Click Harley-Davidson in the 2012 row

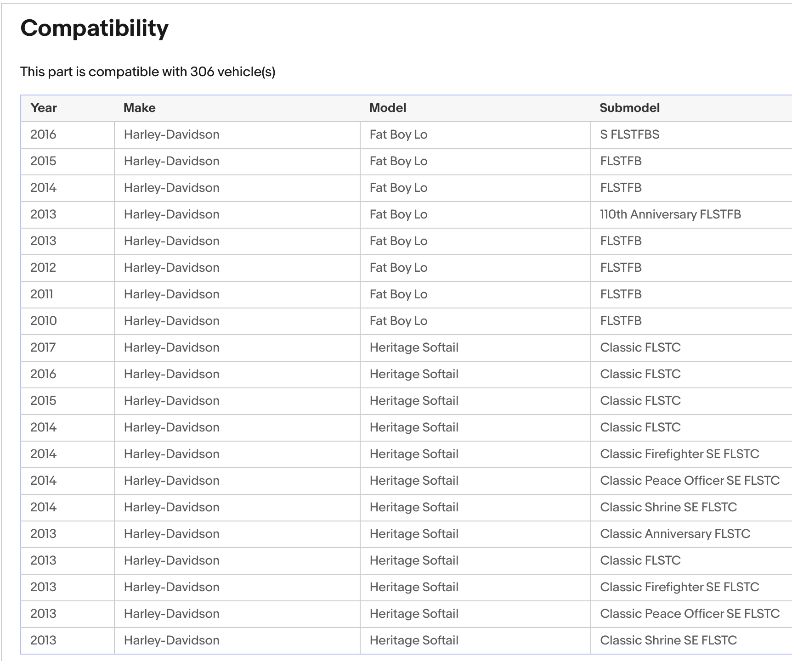pyautogui.click(x=171, y=268)
